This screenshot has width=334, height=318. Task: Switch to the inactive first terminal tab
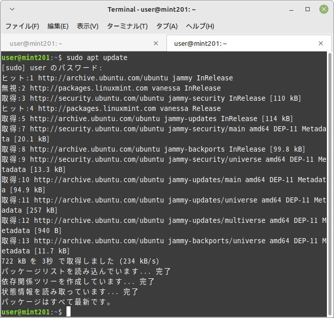(x=83, y=44)
